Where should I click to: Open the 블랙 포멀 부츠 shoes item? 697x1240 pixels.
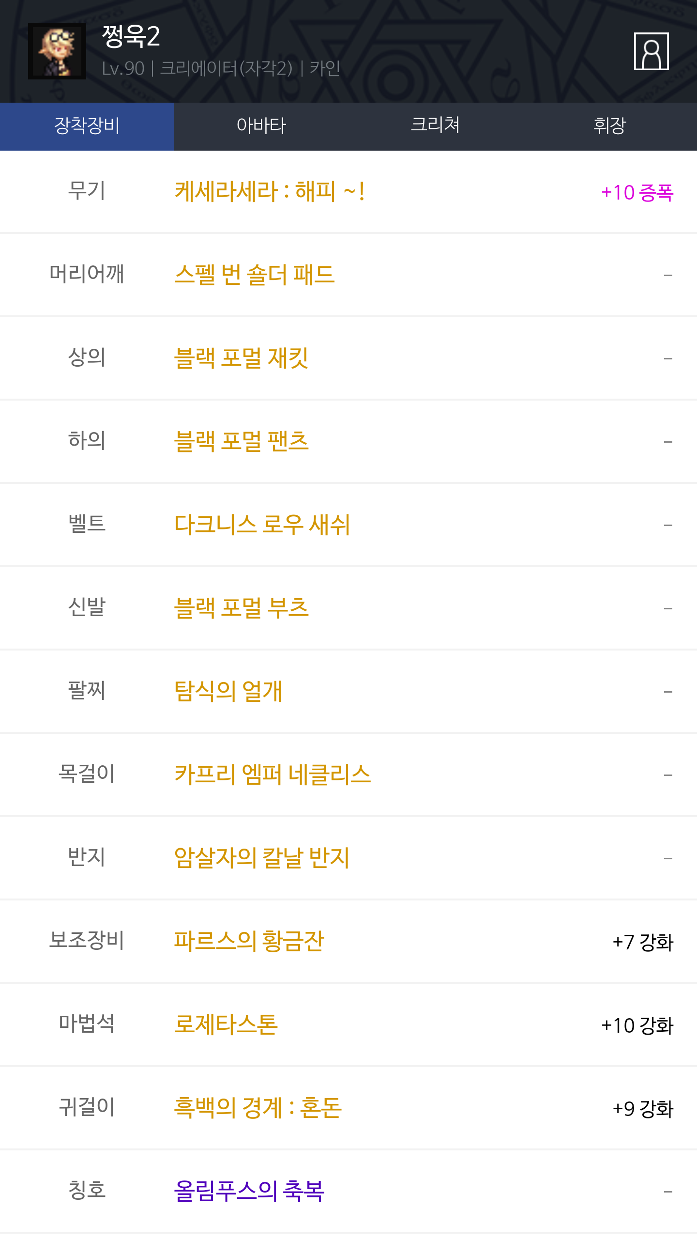coord(241,608)
